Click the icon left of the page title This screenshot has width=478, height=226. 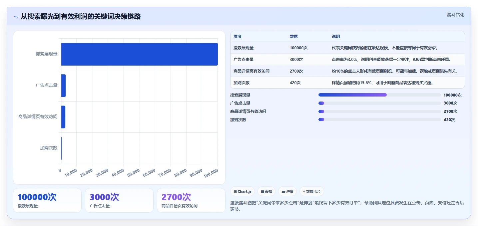[x=16, y=17]
